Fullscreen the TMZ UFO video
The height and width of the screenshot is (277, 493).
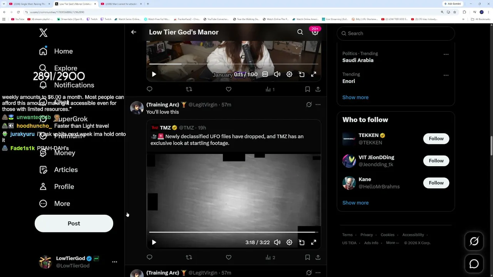(x=314, y=242)
